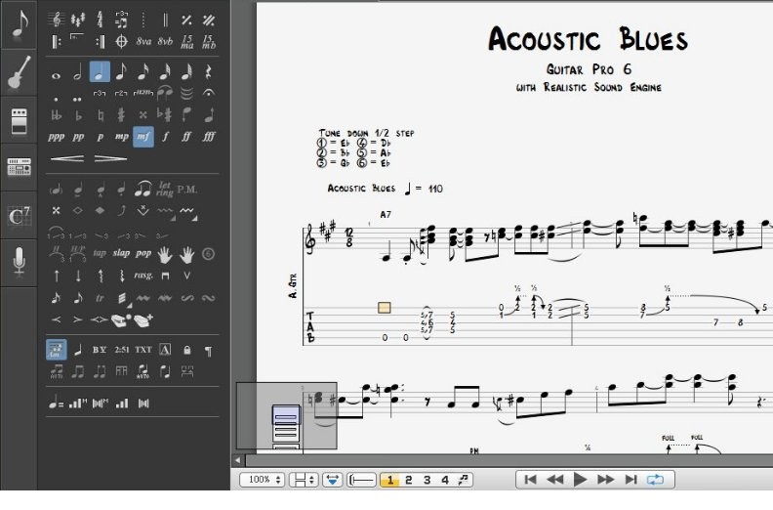Toggle let ring effect
The width and height of the screenshot is (773, 510).
(x=165, y=189)
